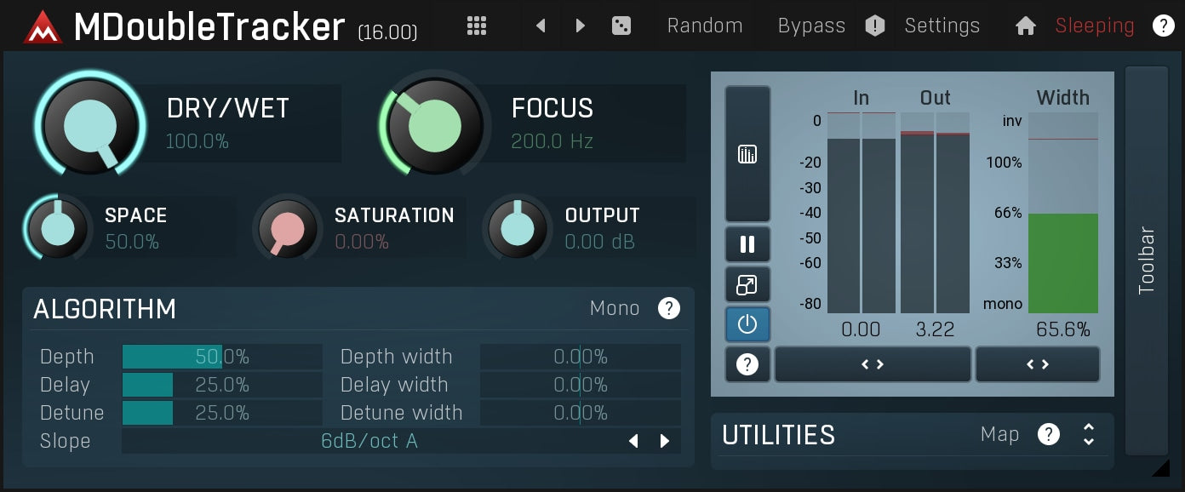Enable Mono mode in the Algorithm panel
1185x492 pixels.
pos(615,308)
